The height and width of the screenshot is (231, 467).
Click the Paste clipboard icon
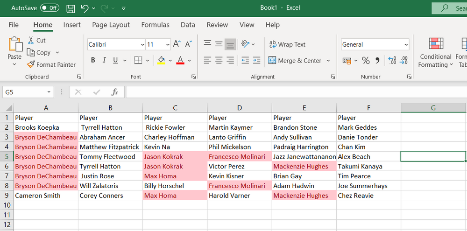(15, 44)
